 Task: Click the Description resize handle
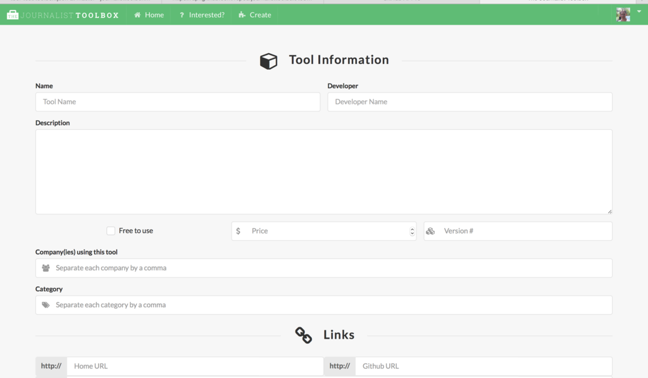coord(609,211)
